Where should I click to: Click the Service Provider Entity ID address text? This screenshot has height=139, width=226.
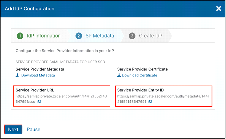pyautogui.click(x=163, y=97)
